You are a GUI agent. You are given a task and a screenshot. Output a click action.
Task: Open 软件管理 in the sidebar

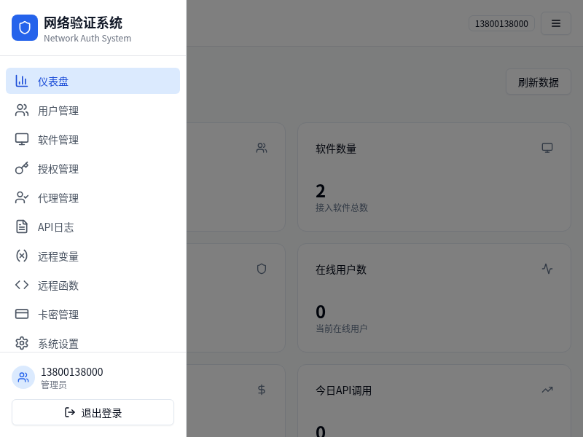coord(93,139)
